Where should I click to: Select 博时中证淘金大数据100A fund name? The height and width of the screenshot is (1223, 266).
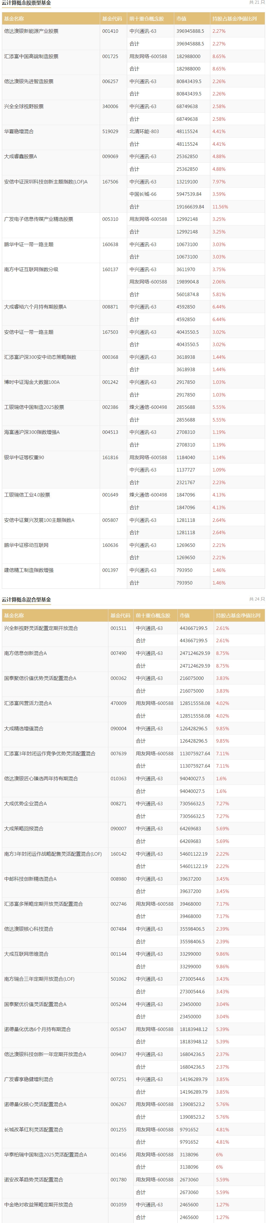[32, 382]
